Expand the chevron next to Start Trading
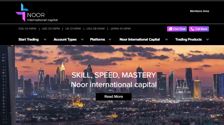Screen dimensions: 224x125 tap(45, 40)
